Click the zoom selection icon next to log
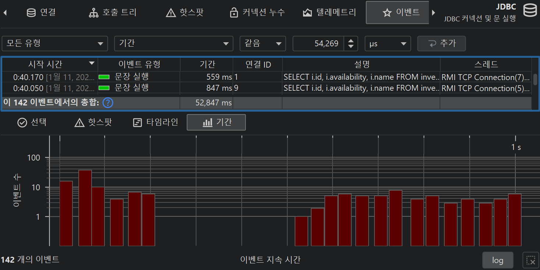540x270 pixels. pyautogui.click(x=530, y=260)
